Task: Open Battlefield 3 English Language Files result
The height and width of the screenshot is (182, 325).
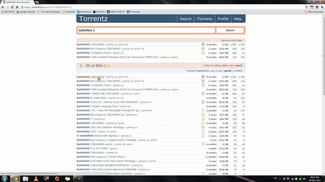Action: [97, 106]
